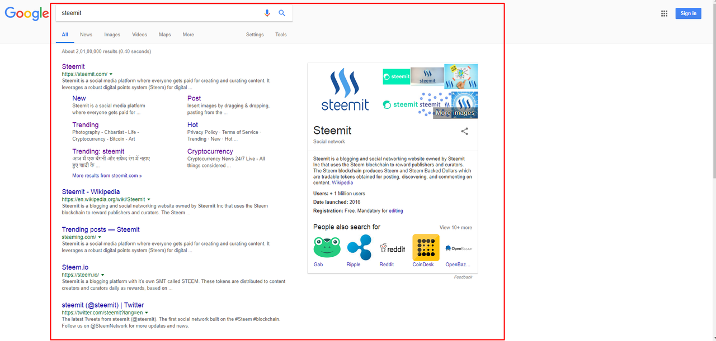The width and height of the screenshot is (716, 341).
Task: Switch to the News tab
Action: pyautogui.click(x=86, y=35)
